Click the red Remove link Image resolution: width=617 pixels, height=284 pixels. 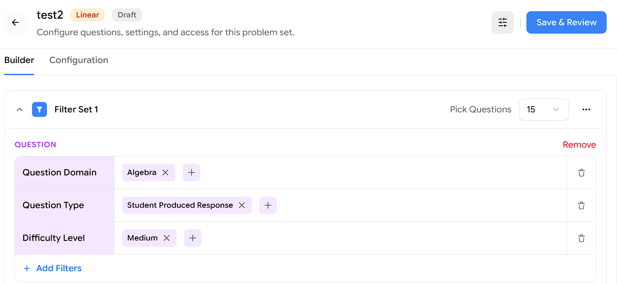click(579, 145)
